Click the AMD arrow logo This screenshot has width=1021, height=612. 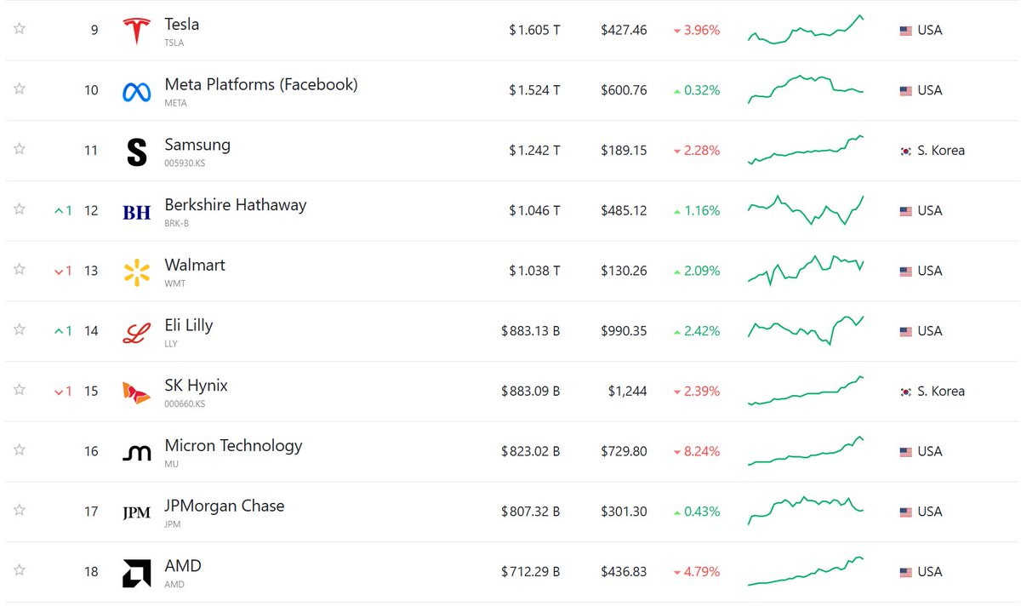(136, 574)
